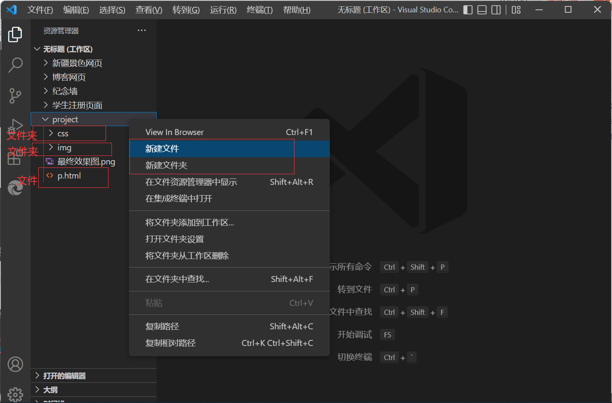Click the 转到文件 shortcut hint

pyautogui.click(x=355, y=289)
